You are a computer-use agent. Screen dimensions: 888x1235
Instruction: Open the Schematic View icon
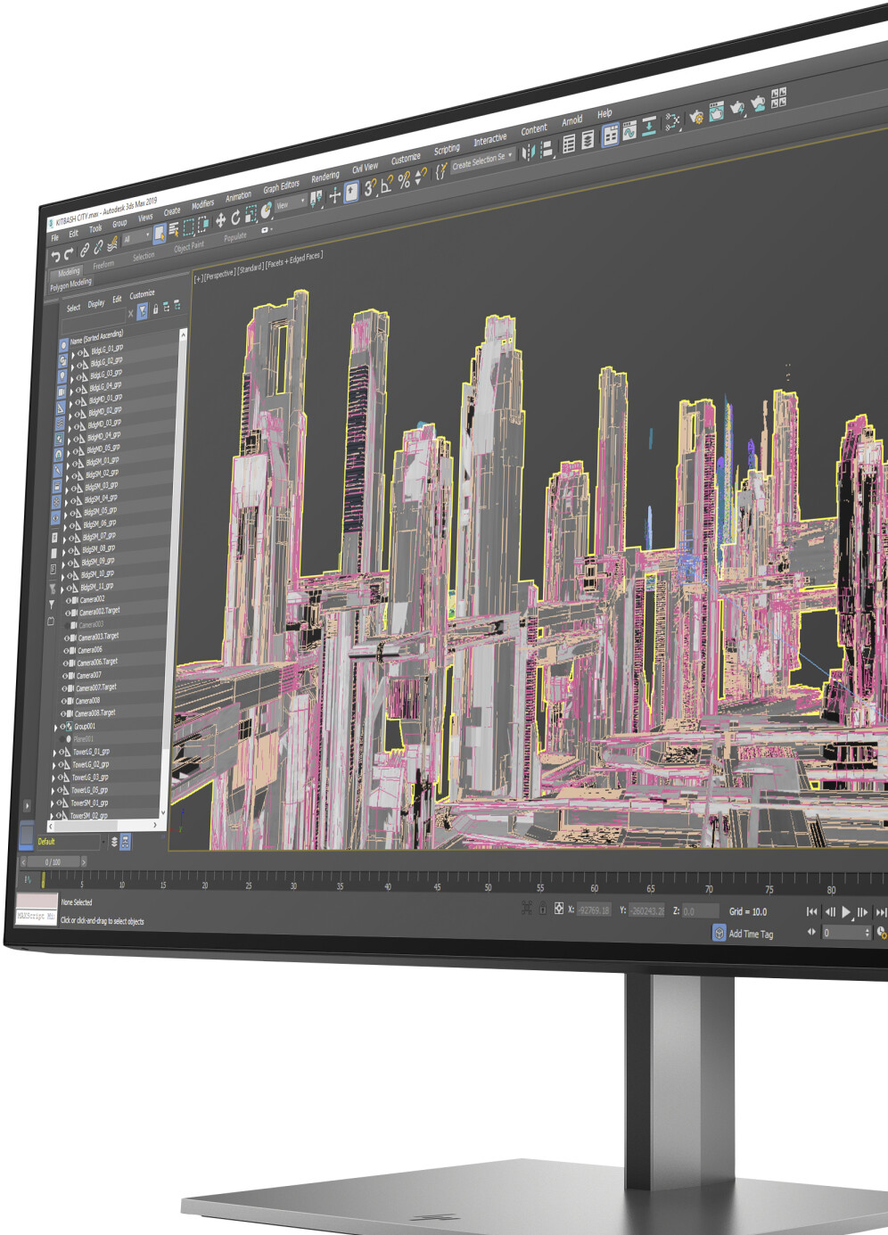pos(672,121)
